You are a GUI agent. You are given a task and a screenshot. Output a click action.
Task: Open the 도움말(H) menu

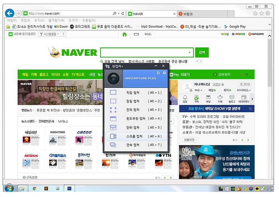pyautogui.click(x=89, y=20)
